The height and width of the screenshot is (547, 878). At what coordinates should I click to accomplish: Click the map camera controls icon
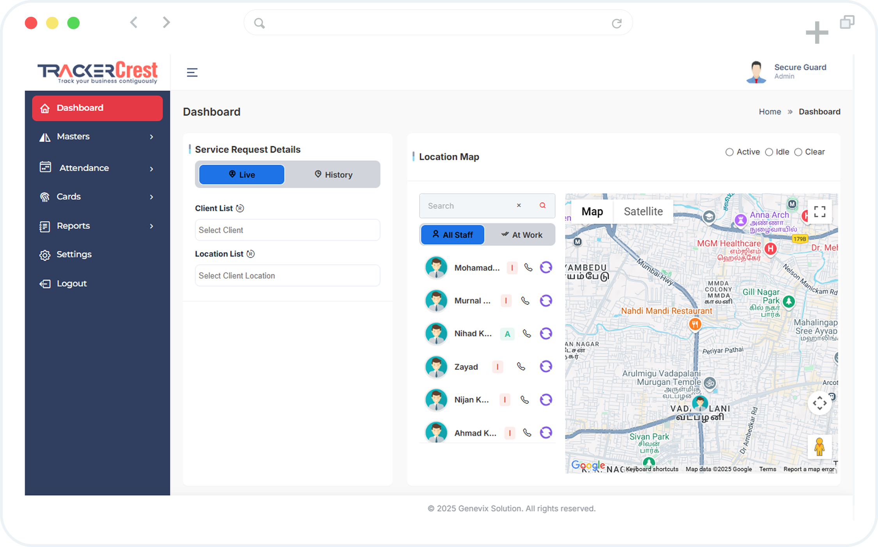819,403
